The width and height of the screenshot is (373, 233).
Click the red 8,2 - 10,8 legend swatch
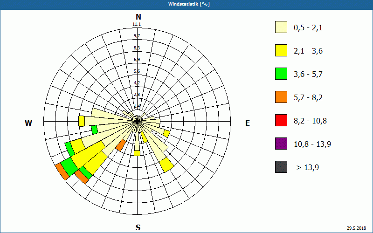(281, 120)
